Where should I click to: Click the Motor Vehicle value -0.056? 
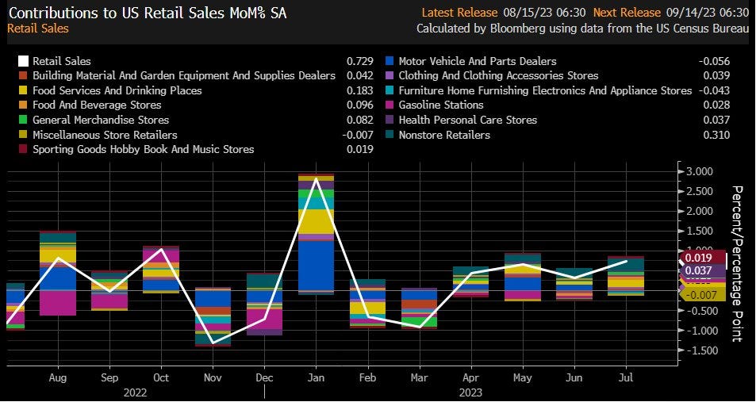point(714,61)
